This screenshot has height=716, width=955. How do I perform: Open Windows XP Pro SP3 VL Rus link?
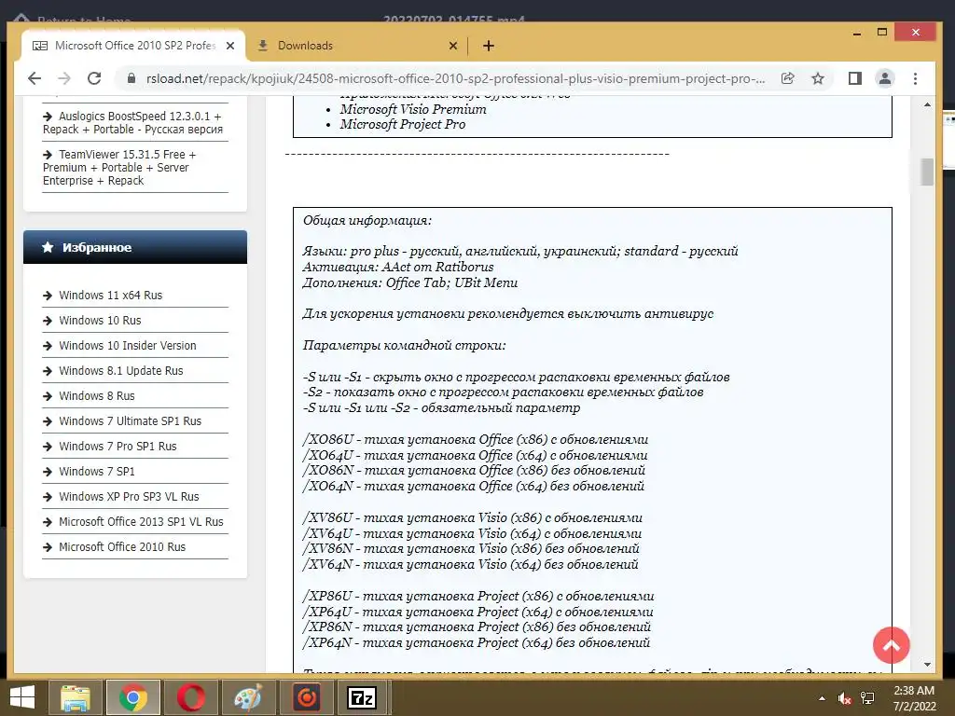point(129,496)
